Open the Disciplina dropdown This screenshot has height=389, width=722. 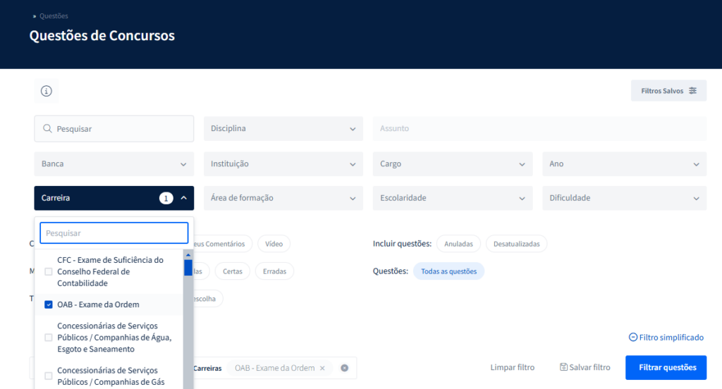pyautogui.click(x=283, y=128)
